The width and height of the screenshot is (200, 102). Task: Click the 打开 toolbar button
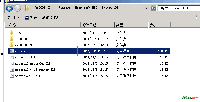pos(31,17)
